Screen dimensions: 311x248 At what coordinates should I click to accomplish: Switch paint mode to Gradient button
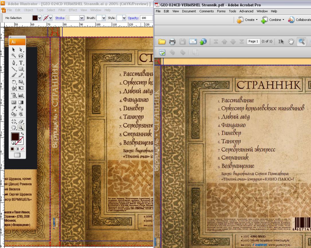(x=17, y=149)
